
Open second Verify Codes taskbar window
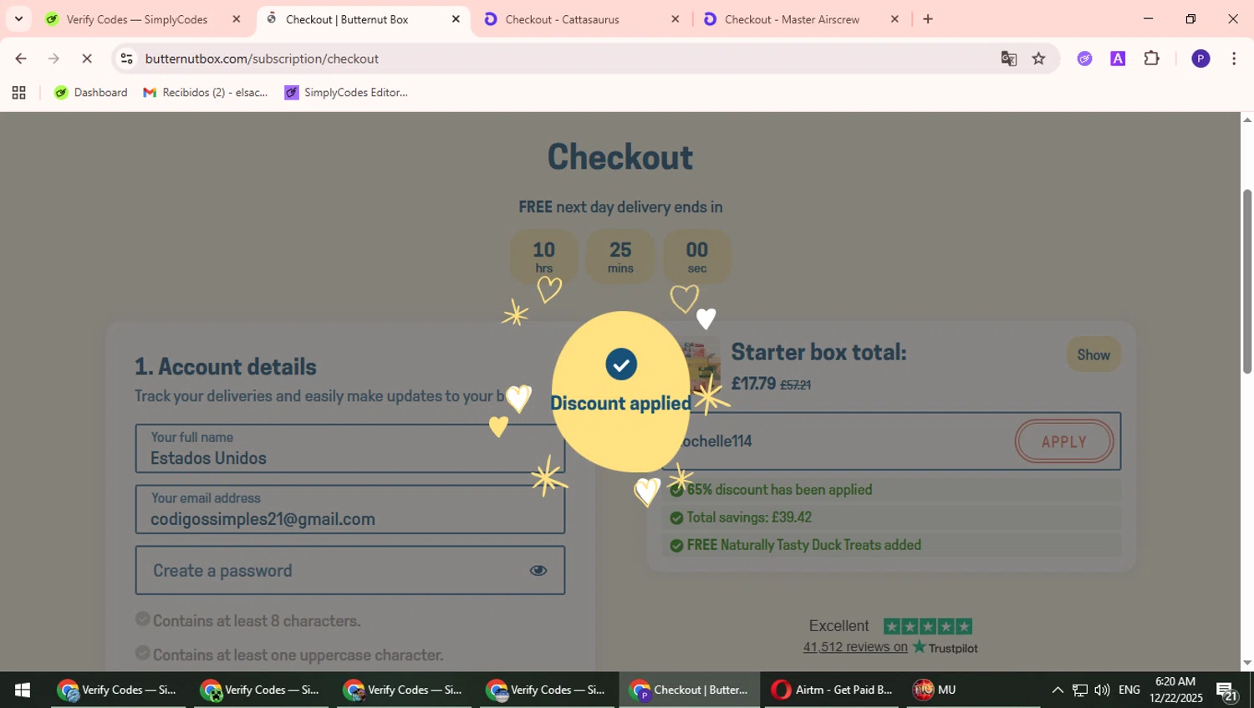point(261,690)
